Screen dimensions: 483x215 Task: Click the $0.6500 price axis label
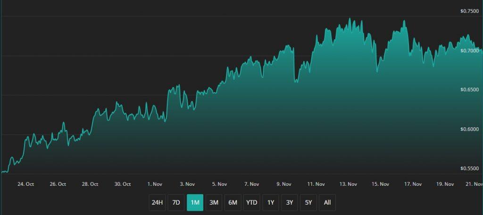(470, 90)
